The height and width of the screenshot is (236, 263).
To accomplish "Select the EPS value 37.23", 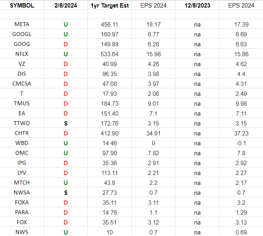I will (x=241, y=133).
